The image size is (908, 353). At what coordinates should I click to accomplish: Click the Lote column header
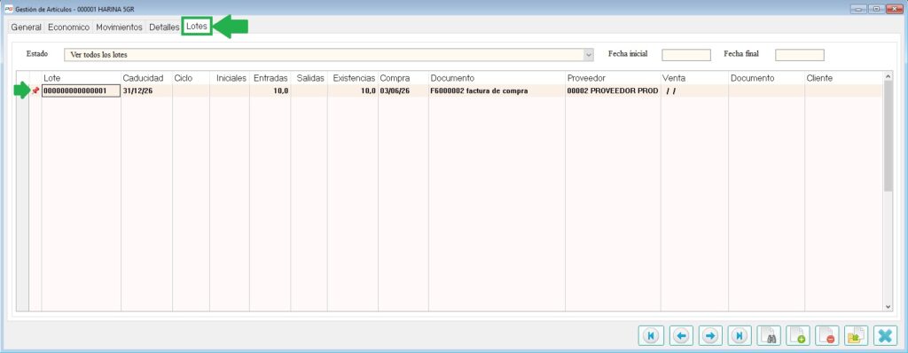[81, 78]
